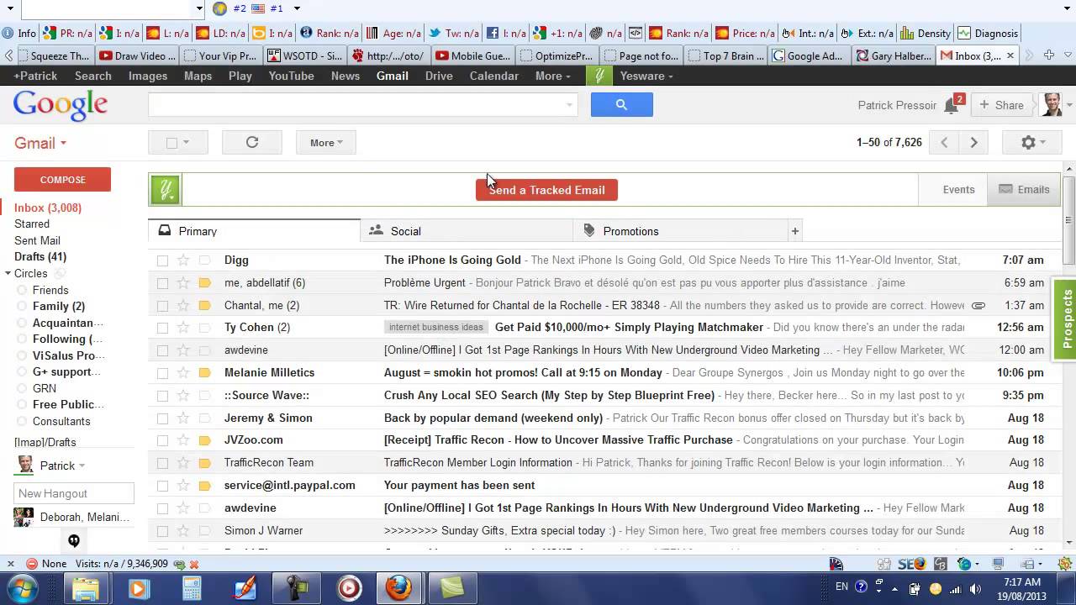Image resolution: width=1076 pixels, height=605 pixels.
Task: Click the Windows Start button
Action: [24, 588]
